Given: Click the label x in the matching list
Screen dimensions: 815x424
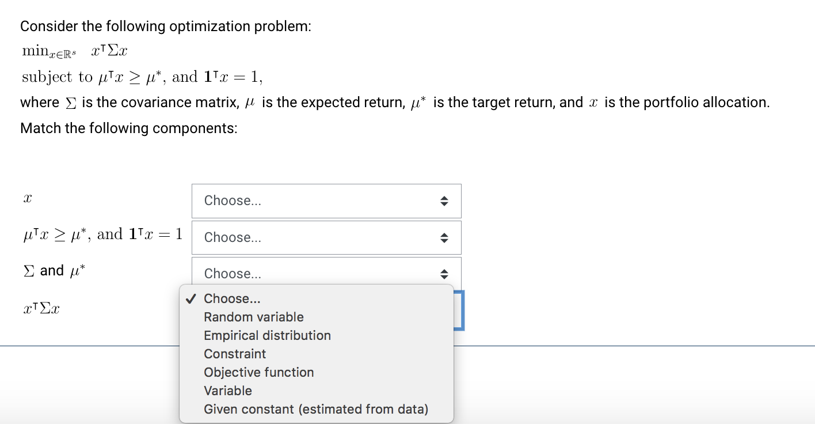Looking at the screenshot, I should (27, 198).
